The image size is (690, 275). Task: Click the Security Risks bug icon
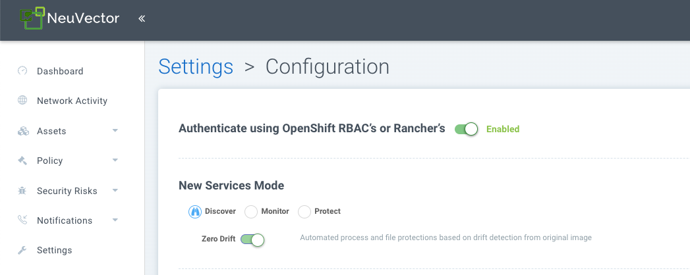pos(22,191)
